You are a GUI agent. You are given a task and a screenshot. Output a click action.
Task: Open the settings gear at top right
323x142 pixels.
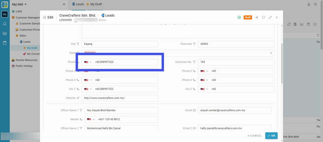[315, 4]
